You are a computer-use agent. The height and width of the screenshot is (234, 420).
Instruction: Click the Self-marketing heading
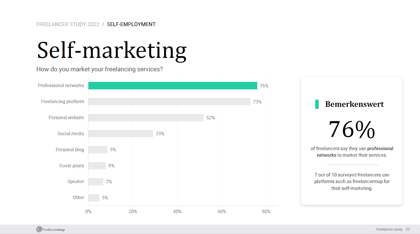[x=112, y=51]
